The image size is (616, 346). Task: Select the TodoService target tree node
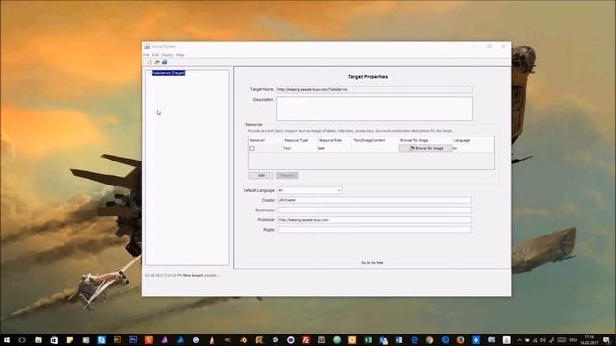click(x=168, y=73)
